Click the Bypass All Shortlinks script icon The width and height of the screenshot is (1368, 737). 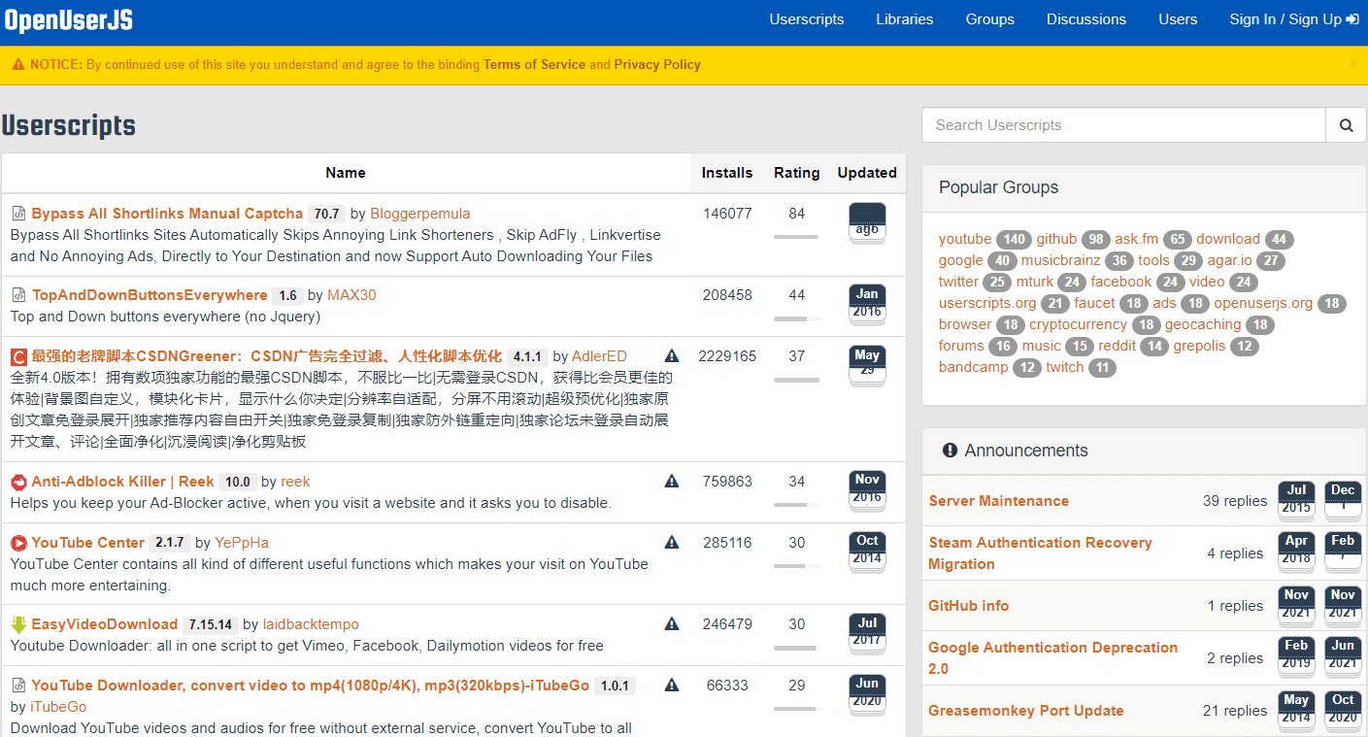pos(18,214)
